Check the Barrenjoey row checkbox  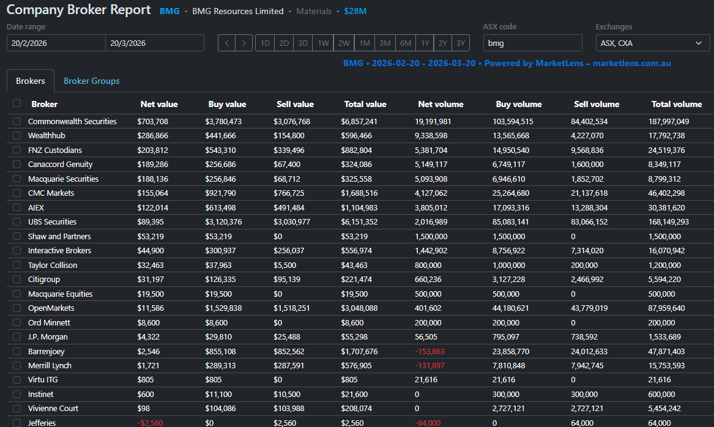[x=17, y=351]
